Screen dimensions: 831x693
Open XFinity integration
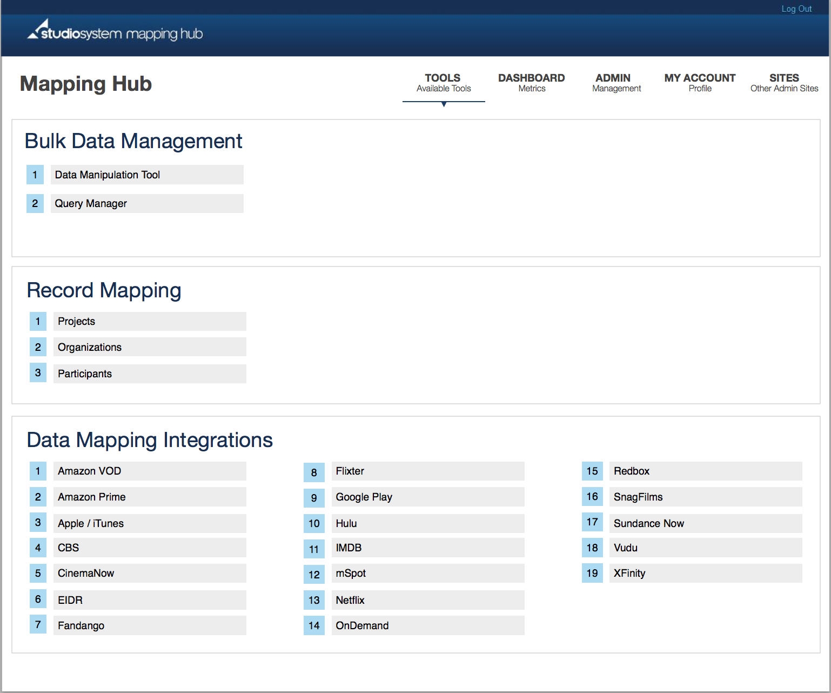click(x=706, y=573)
